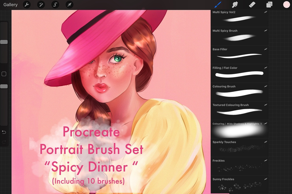This screenshot has width=292, height=194.
Task: Tap the brush size slider
Action: click(4, 42)
